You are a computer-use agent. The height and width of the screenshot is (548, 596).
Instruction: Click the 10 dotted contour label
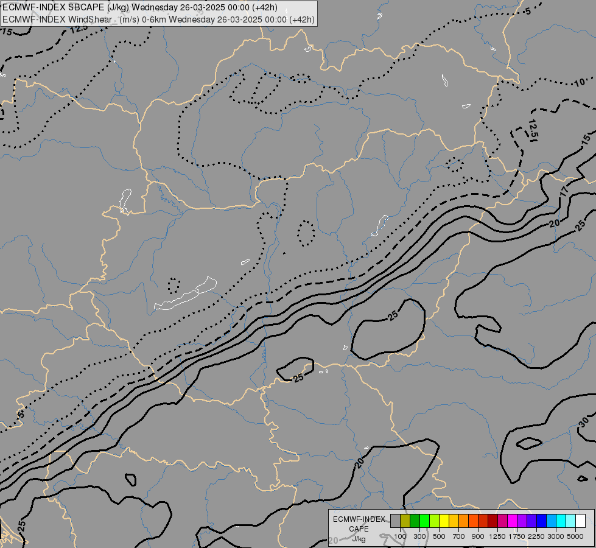pos(580,82)
